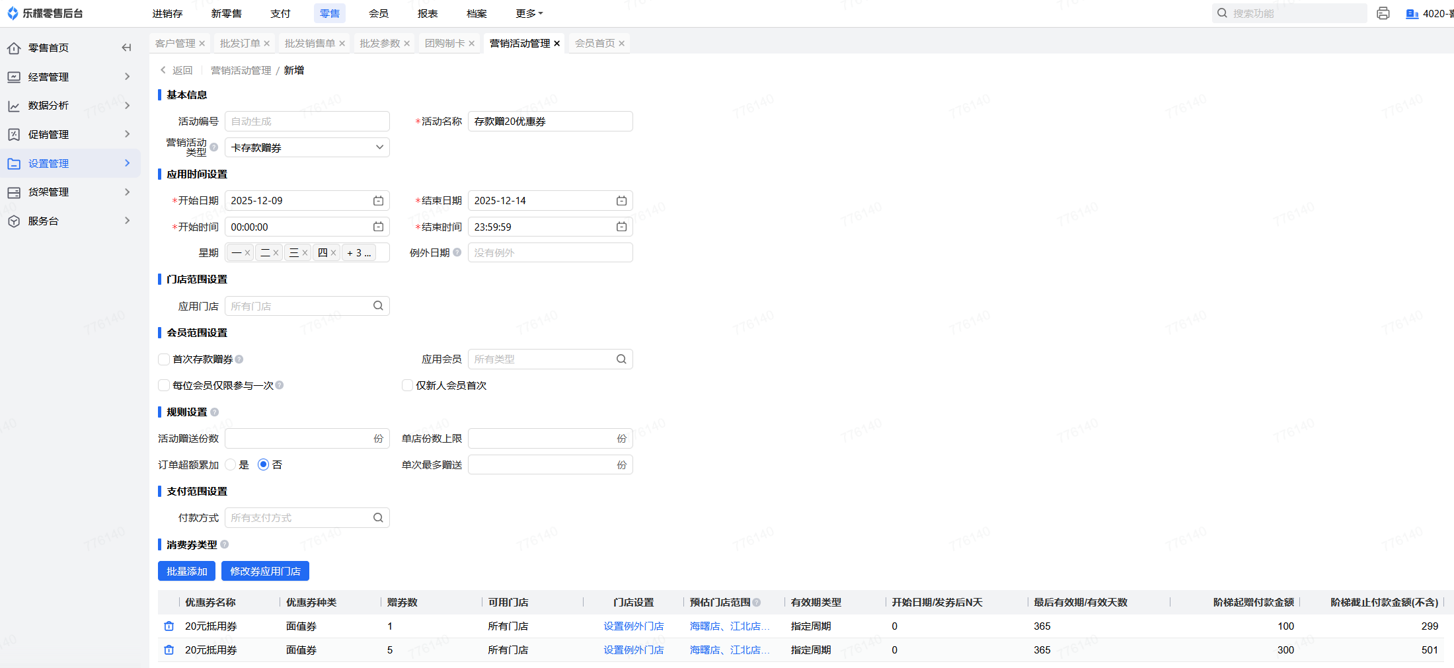Screen dimensions: 1454x668
Task: Click the user account icon at top right
Action: point(1412,13)
